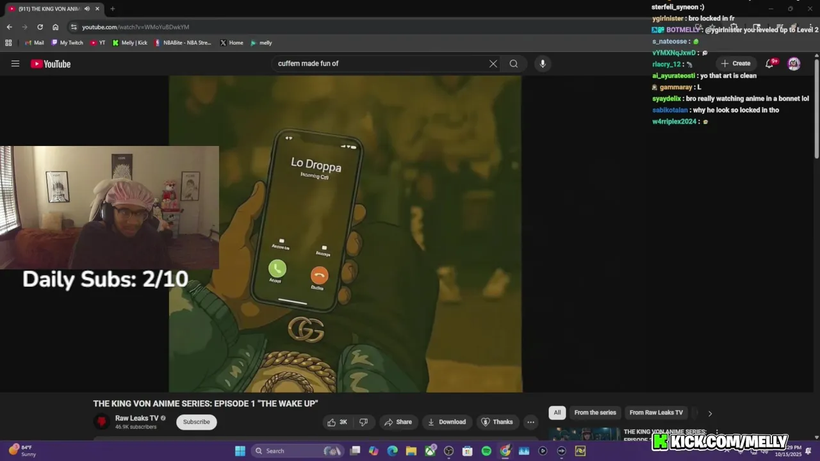This screenshot has width=820, height=461.
Task: Open the browser home page
Action: click(55, 27)
